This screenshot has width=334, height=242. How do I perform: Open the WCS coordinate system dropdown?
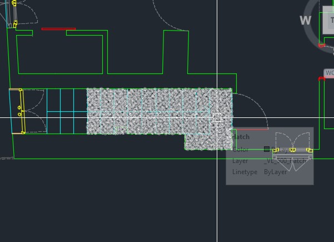click(329, 73)
